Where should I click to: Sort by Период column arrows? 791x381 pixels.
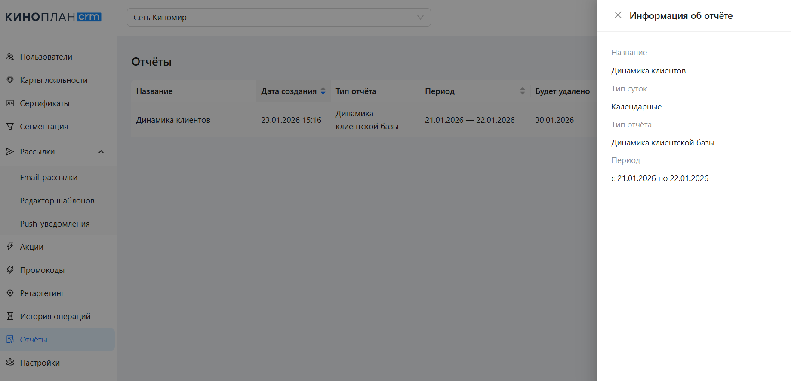click(522, 91)
